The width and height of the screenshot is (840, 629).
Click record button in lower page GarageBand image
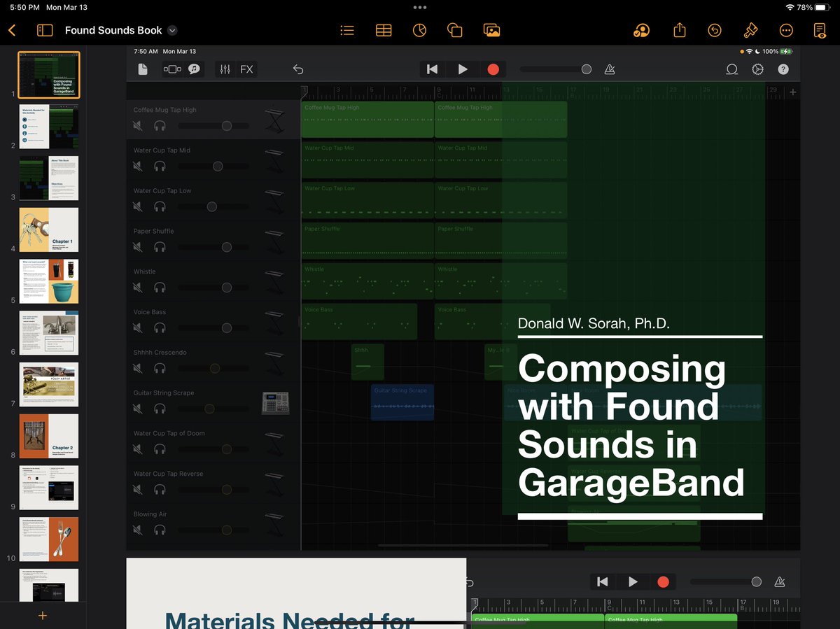(663, 582)
